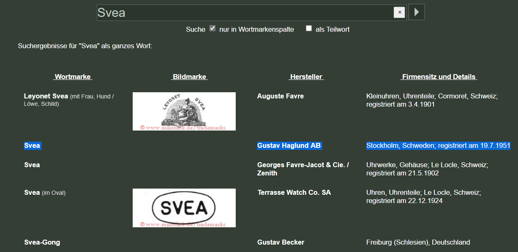Viewport: 518px width, 252px height.
Task: Click the "Svea (im Oval)" wordmark
Action: (45, 193)
